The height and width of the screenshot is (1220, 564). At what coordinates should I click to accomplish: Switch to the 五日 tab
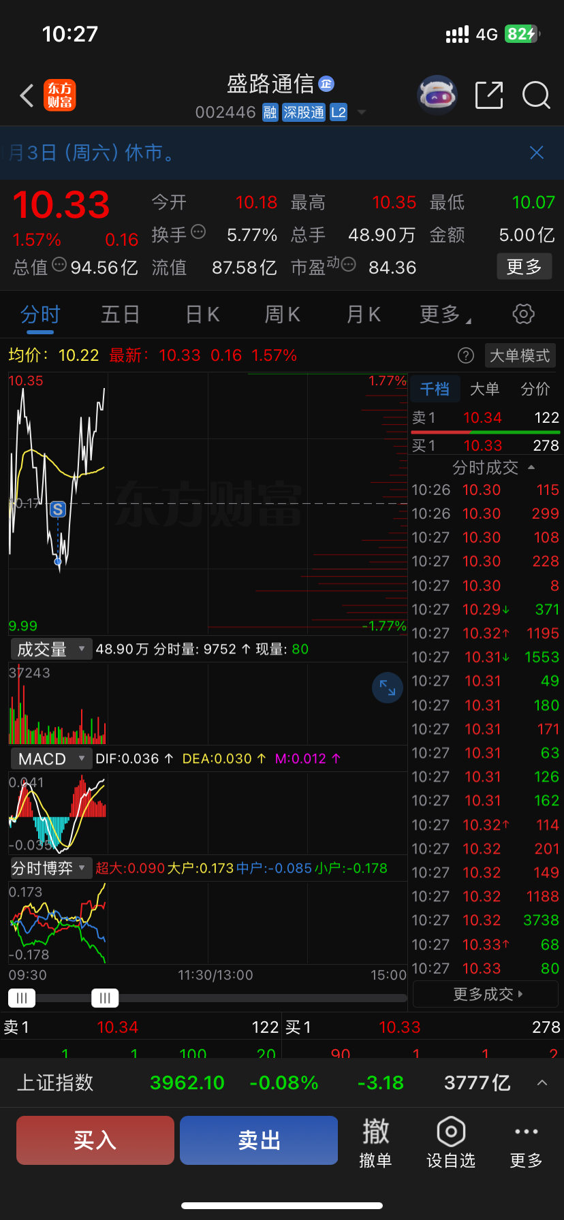point(121,315)
